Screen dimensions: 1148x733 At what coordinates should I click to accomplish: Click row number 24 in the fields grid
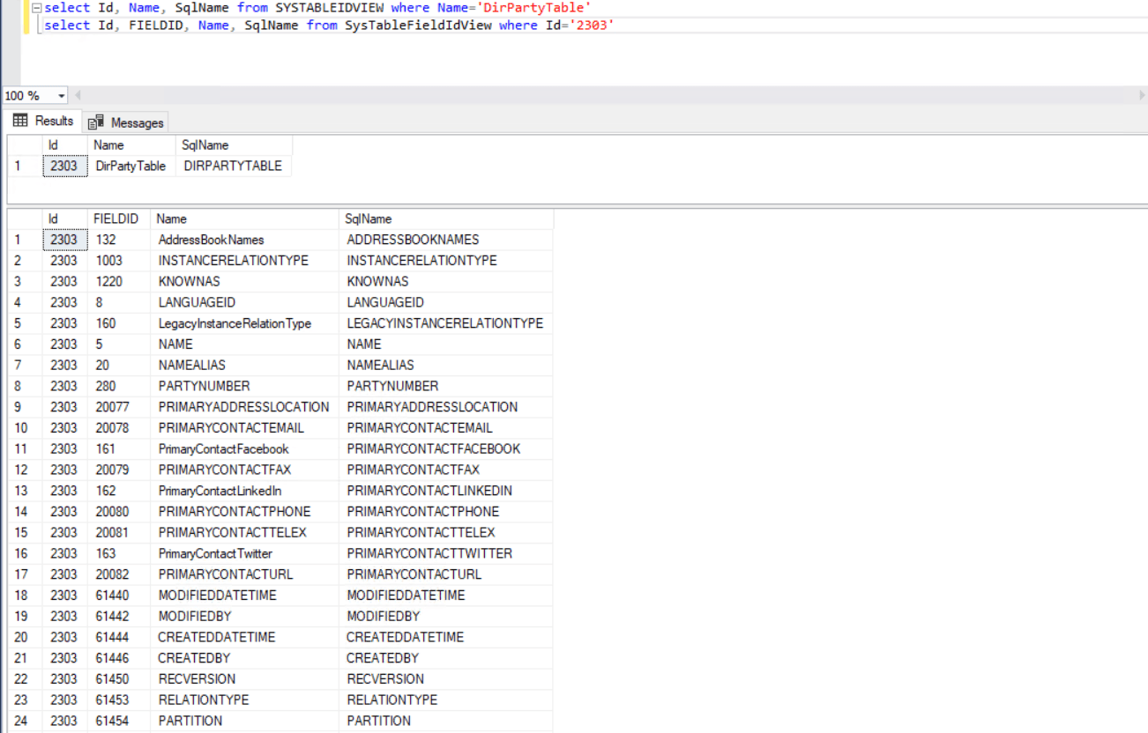pos(19,721)
